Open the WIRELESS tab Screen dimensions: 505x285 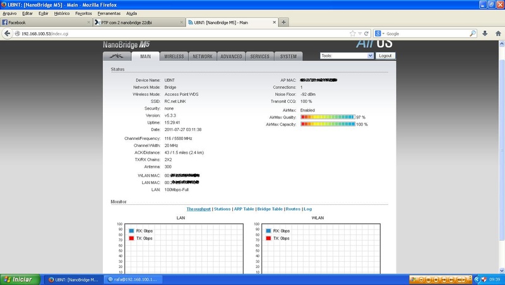click(x=174, y=56)
